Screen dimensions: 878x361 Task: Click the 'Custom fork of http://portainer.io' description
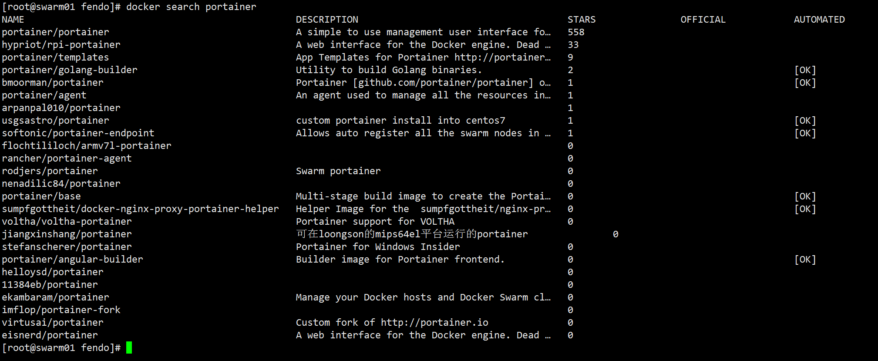pyautogui.click(x=392, y=323)
